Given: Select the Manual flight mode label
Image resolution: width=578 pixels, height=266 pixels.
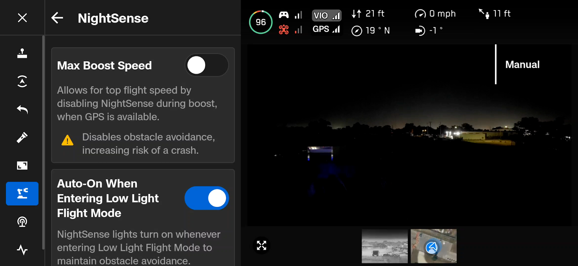Looking at the screenshot, I should pos(522,65).
